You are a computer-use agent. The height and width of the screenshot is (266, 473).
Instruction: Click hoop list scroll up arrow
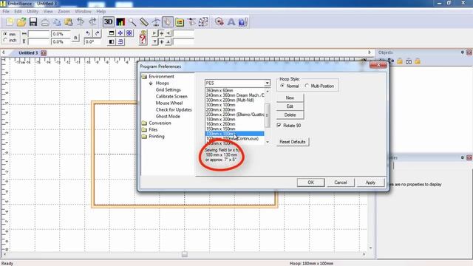(x=268, y=91)
